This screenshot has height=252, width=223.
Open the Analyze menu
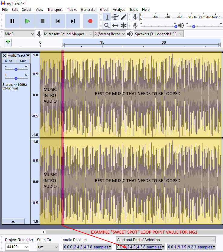pyautogui.click(x=119, y=10)
